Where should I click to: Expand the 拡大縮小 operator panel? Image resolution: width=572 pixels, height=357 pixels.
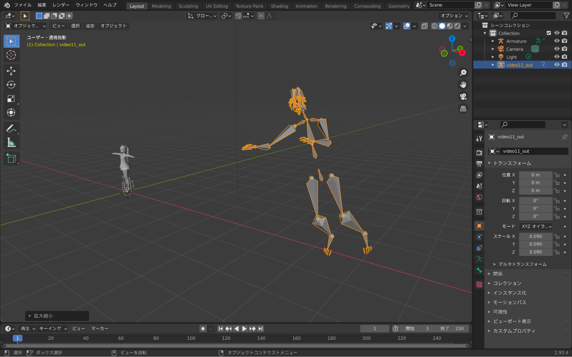tap(57, 316)
